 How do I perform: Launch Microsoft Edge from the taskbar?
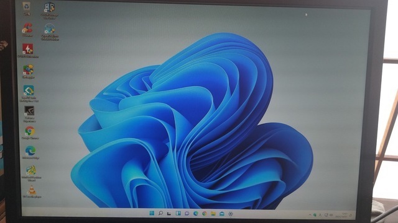click(x=196, y=214)
